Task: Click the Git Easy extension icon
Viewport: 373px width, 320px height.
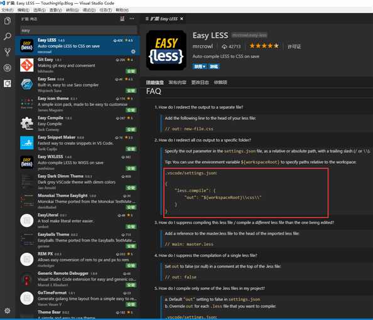Action: tap(26, 65)
